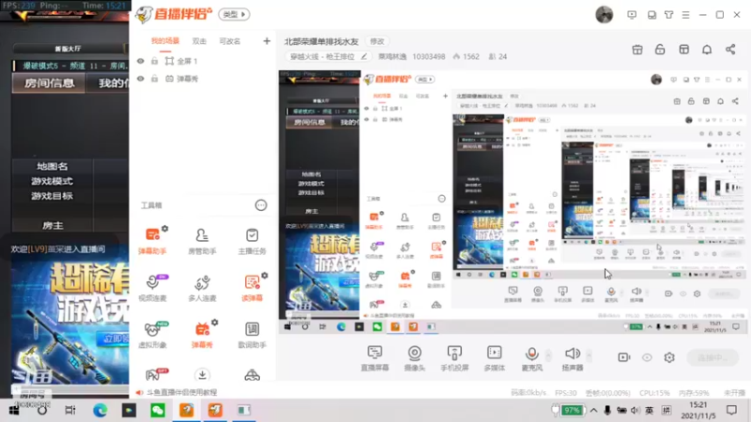The image size is (751, 422).
Task: Click the layout grid icon in top-right toolbar
Action: 684,50
